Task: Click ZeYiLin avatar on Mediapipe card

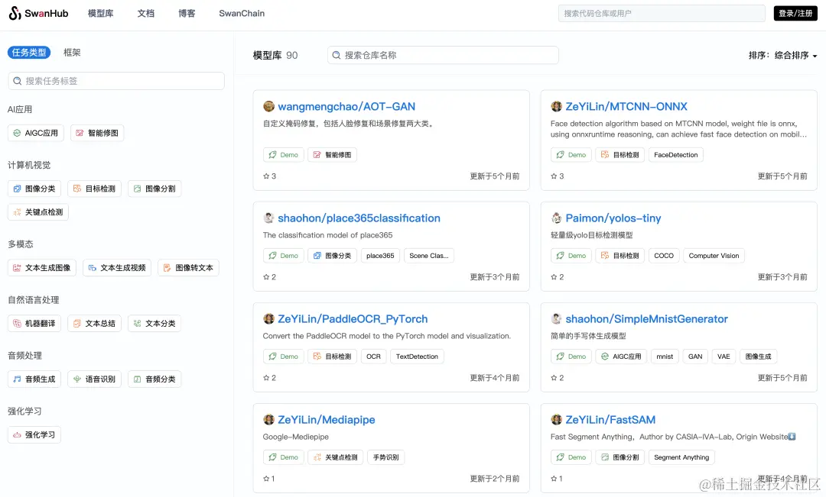Action: [x=268, y=420]
